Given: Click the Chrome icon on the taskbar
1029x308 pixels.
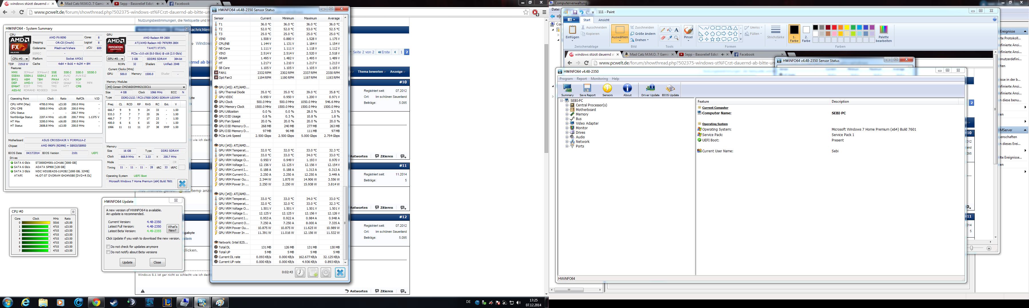Looking at the screenshot, I should 96,302.
